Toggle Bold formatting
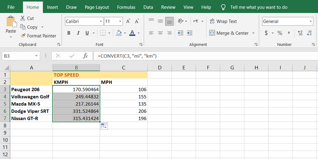Screen dimensions: 318x159 (69, 33)
